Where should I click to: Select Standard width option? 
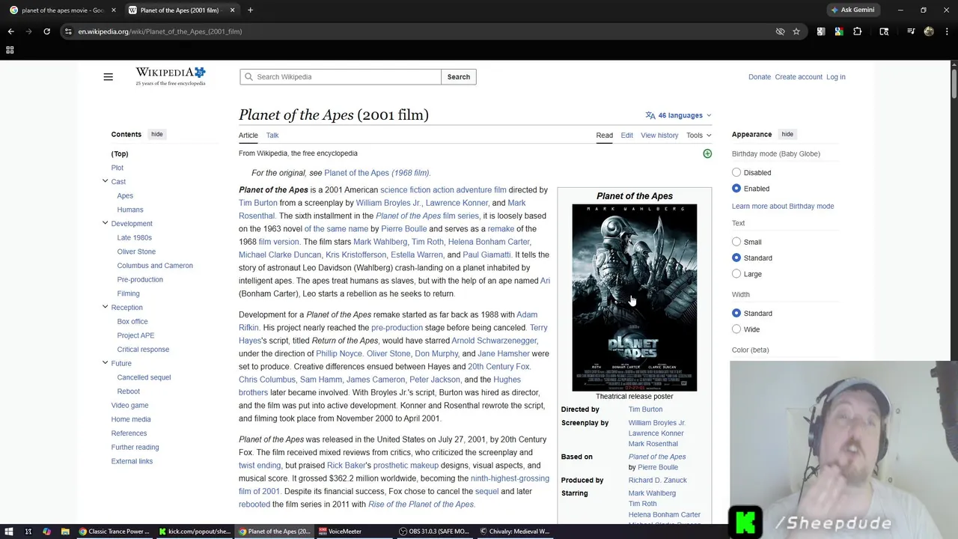click(x=736, y=313)
